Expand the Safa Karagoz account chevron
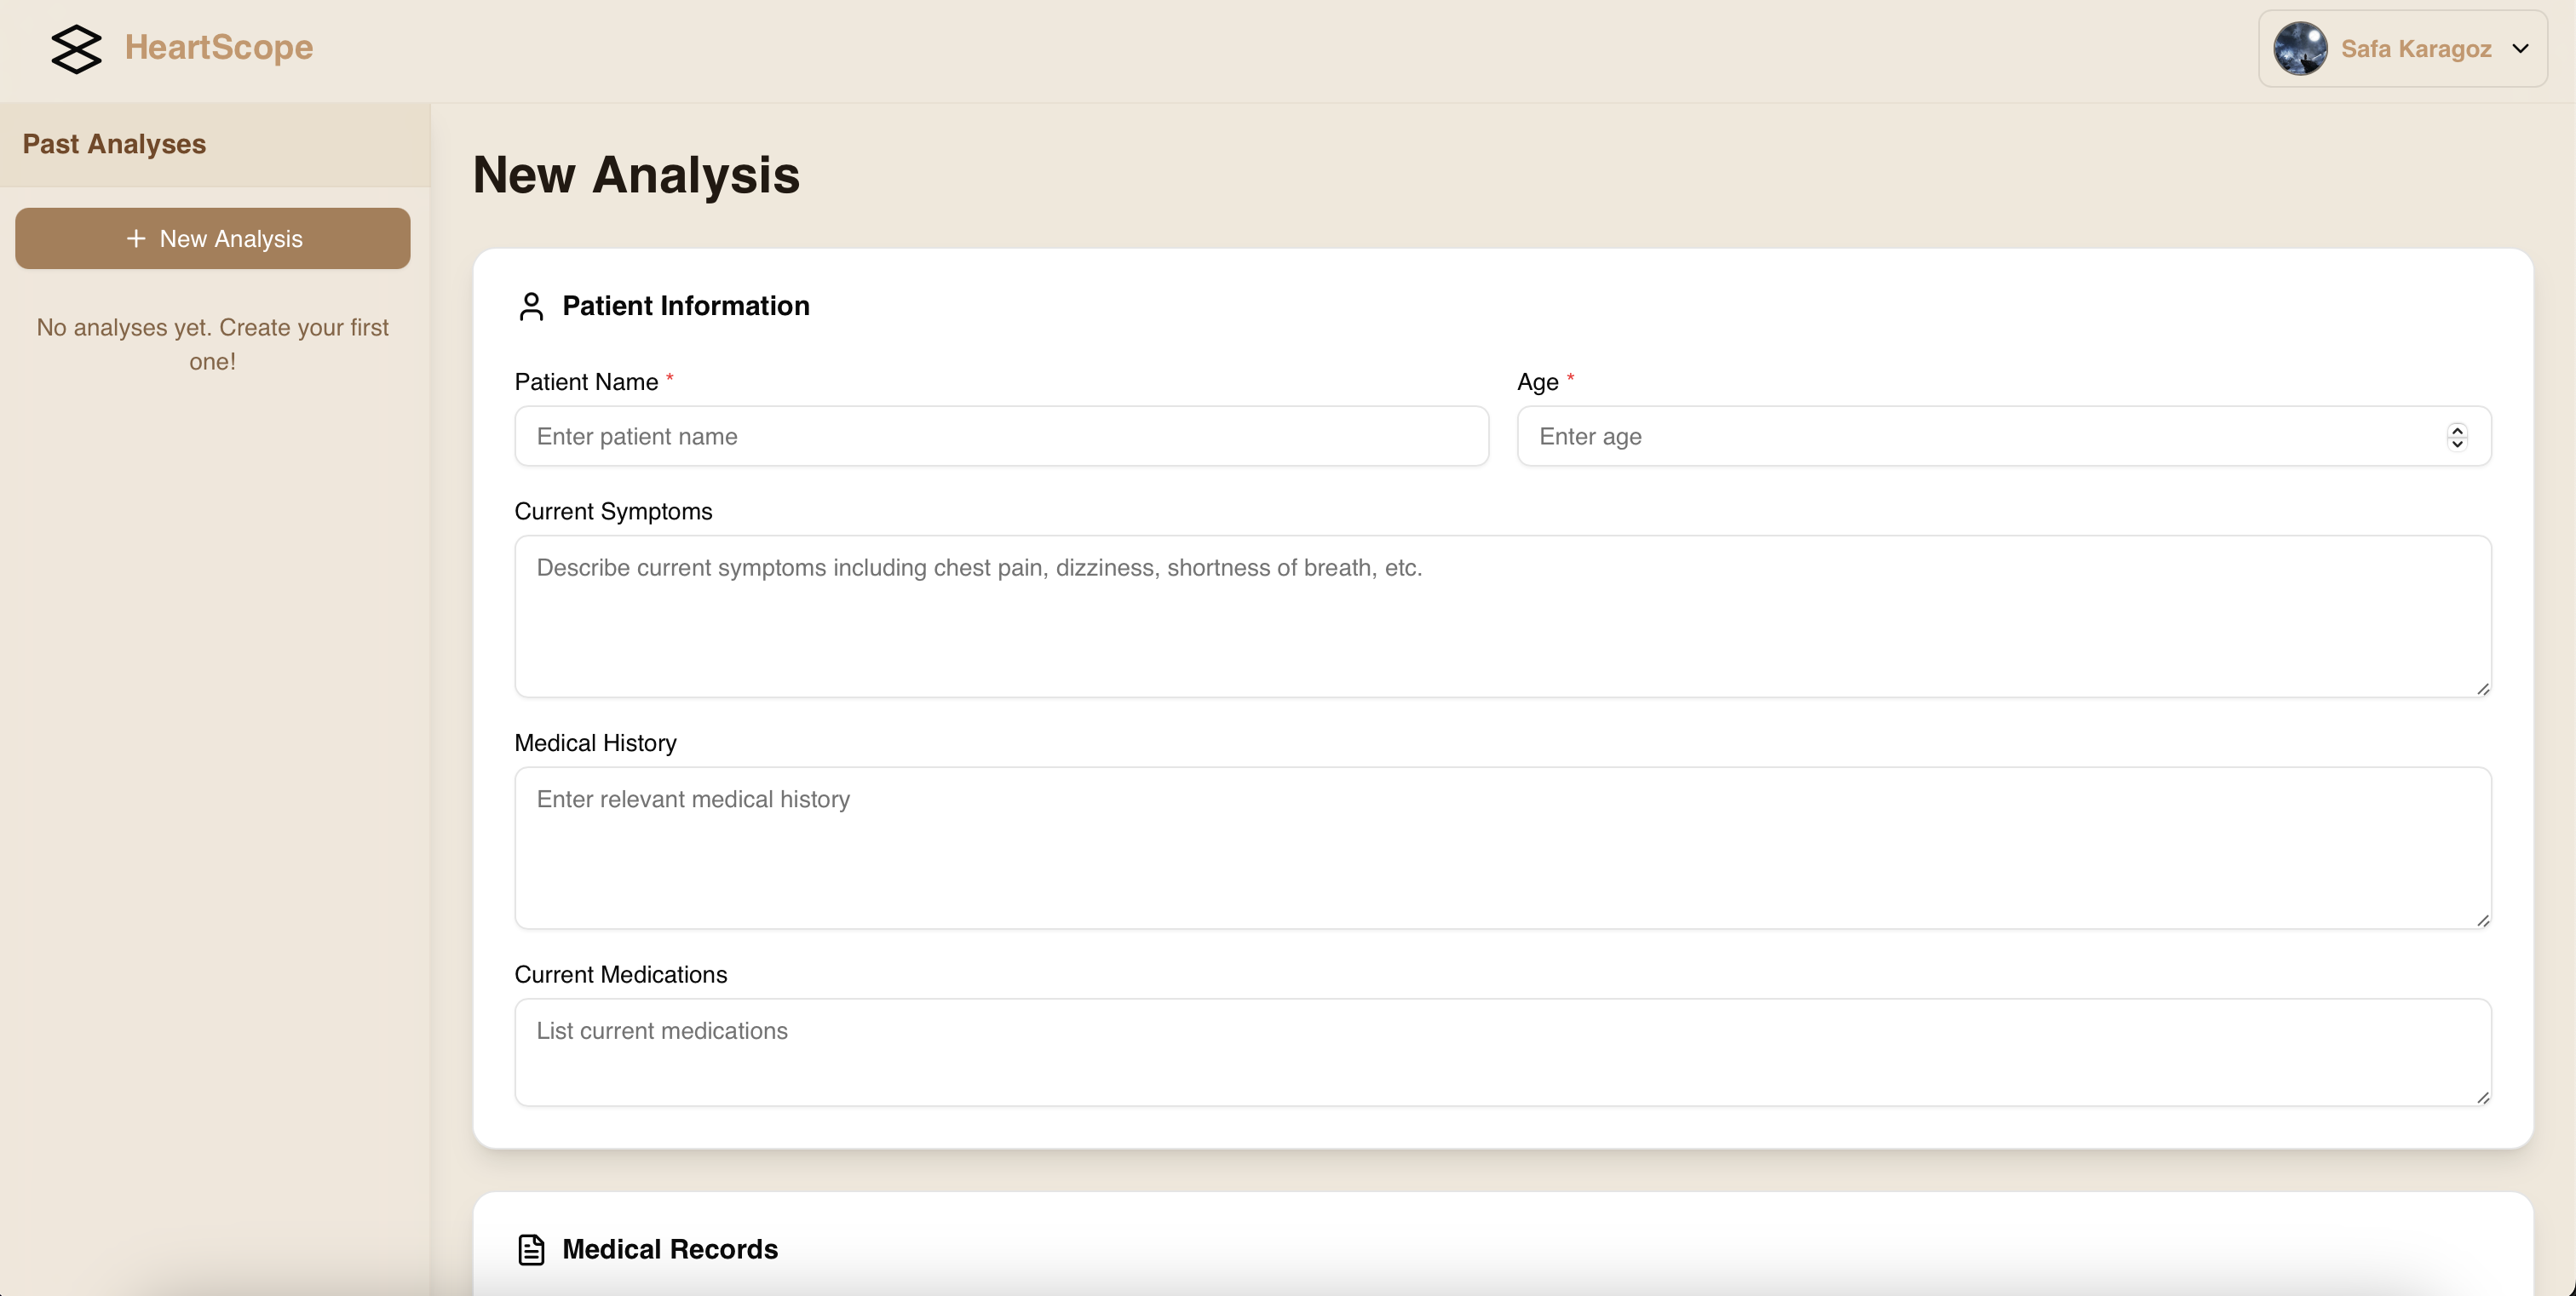Image resolution: width=2576 pixels, height=1296 pixels. point(2520,48)
